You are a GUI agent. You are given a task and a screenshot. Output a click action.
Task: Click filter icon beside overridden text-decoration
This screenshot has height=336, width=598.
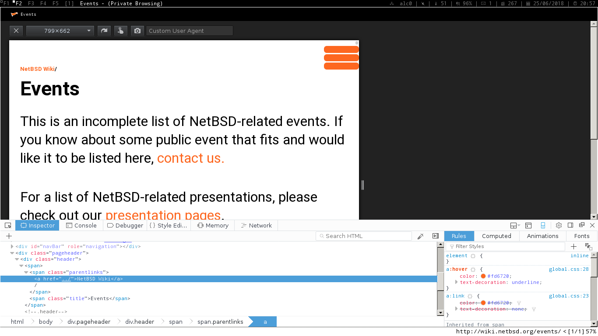tap(534, 309)
